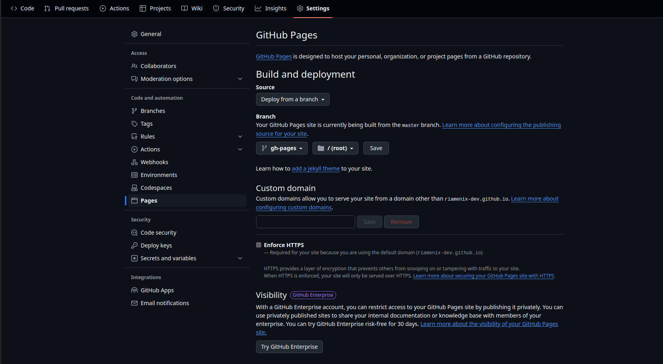The width and height of the screenshot is (663, 364).
Task: Open the GitHub Pages intro link
Action: coord(274,56)
